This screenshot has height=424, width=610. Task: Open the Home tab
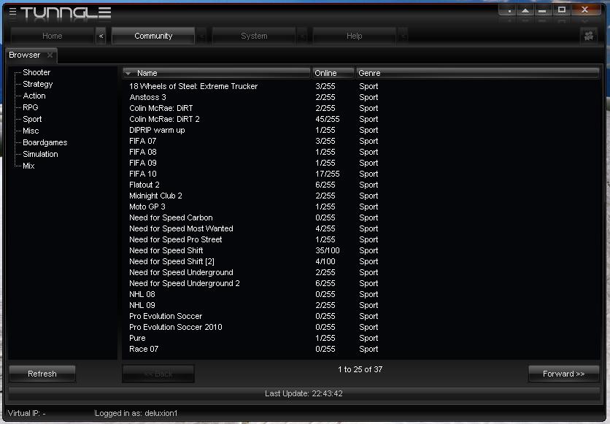(x=52, y=36)
